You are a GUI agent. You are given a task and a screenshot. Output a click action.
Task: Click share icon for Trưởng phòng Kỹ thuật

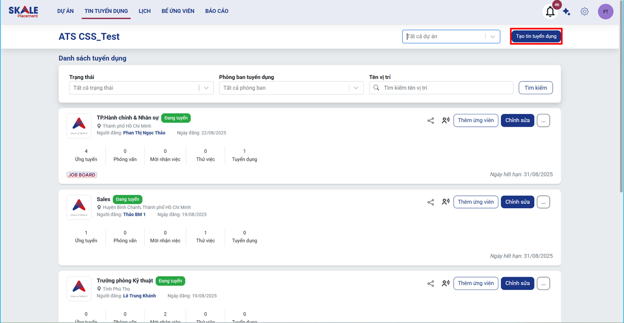click(430, 283)
